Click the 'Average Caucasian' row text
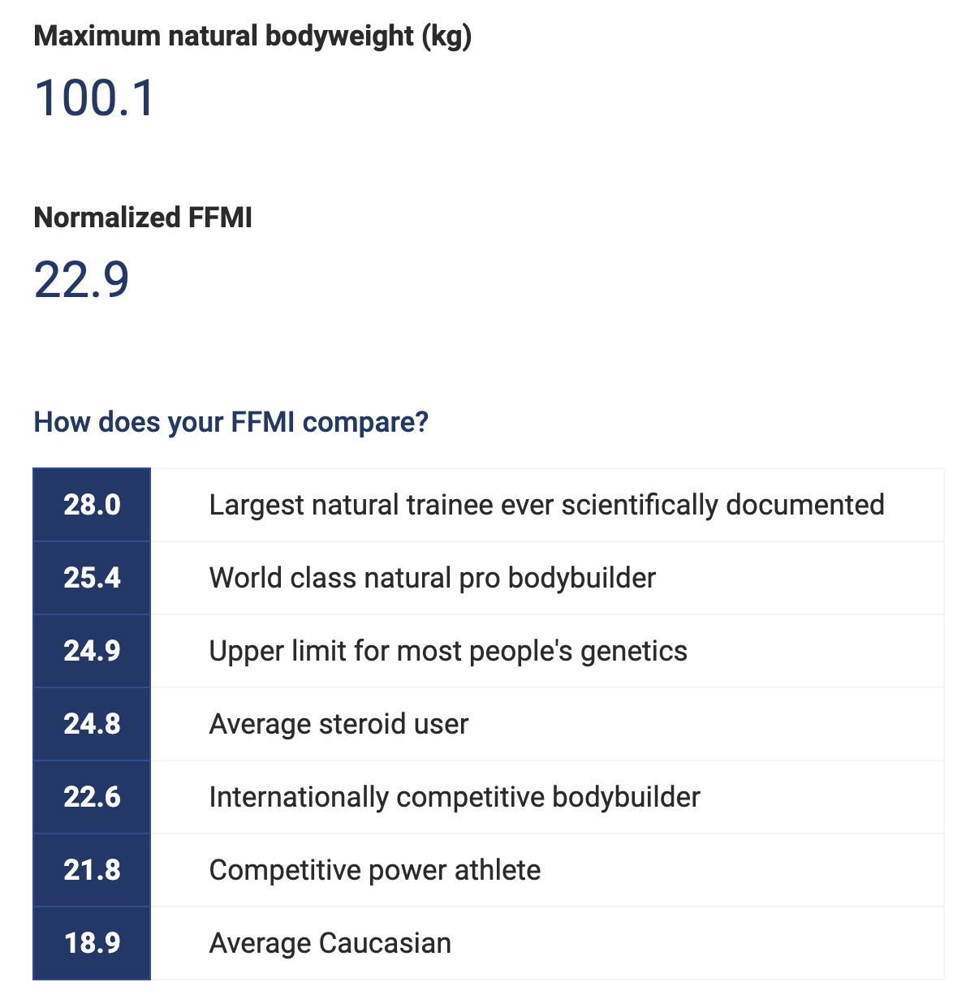Image resolution: width=966 pixels, height=995 pixels. tap(330, 943)
